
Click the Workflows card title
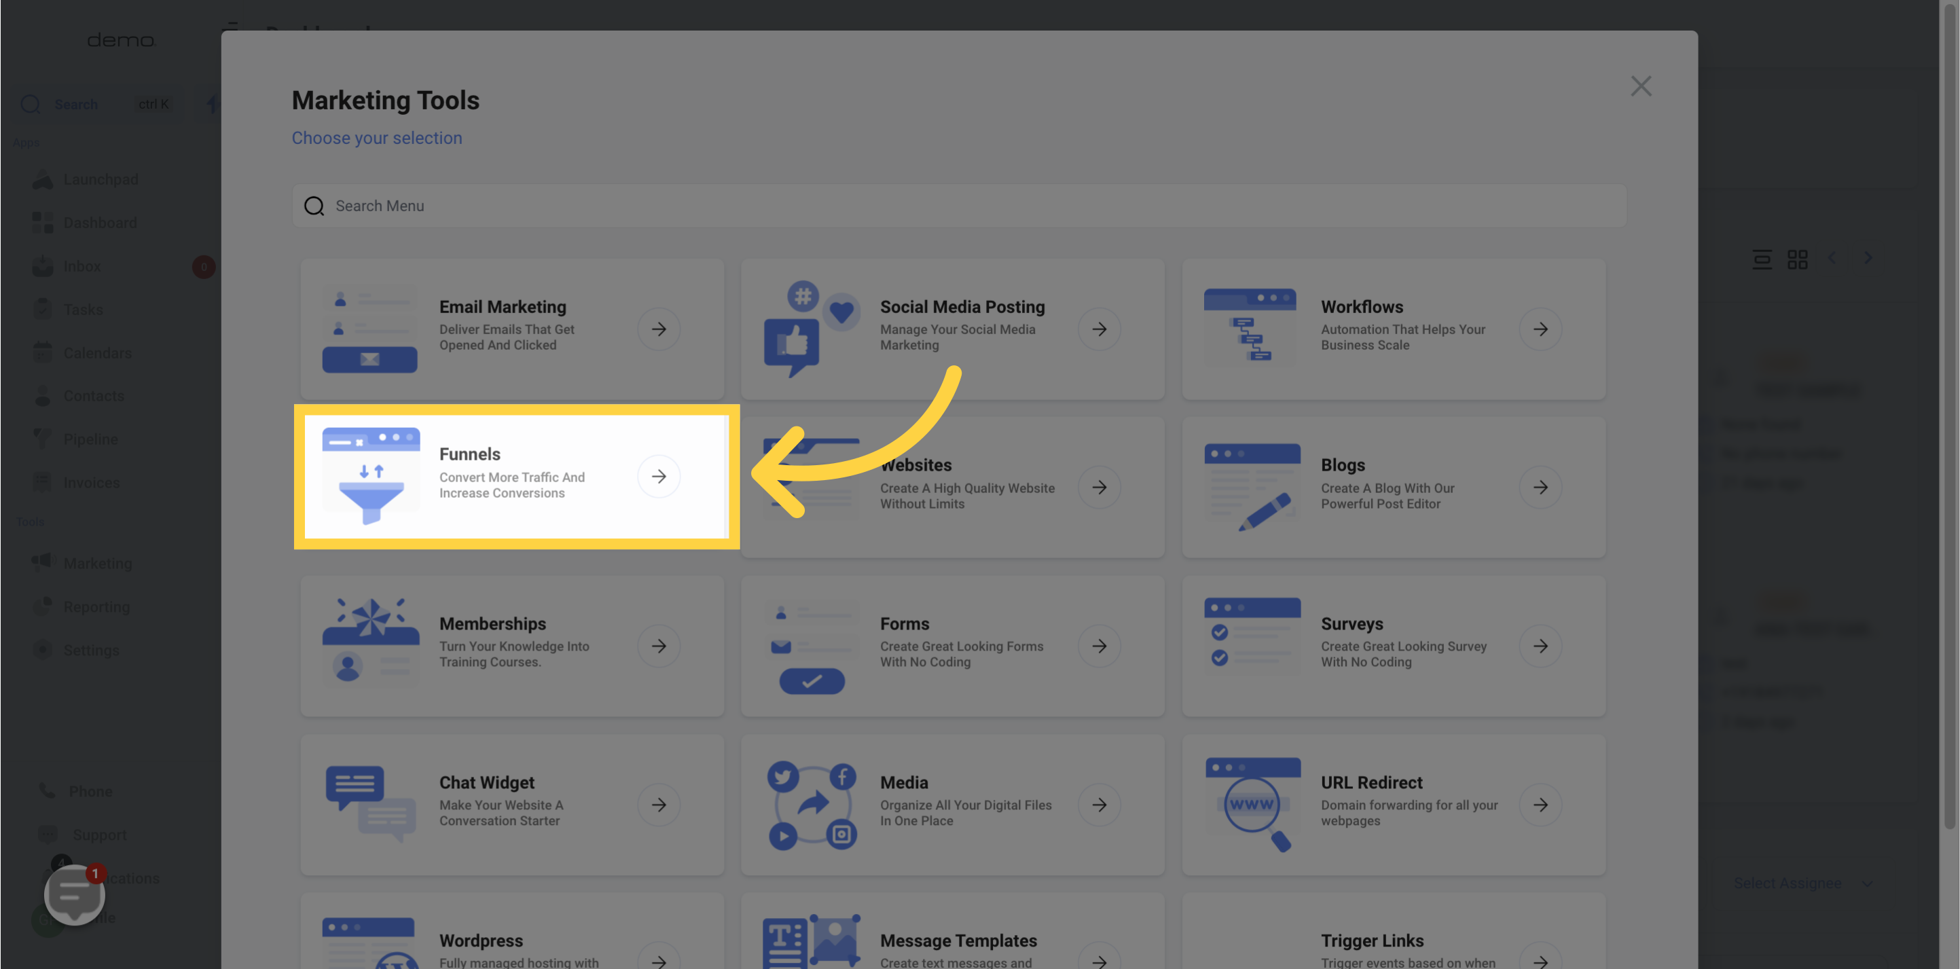[x=1361, y=306]
